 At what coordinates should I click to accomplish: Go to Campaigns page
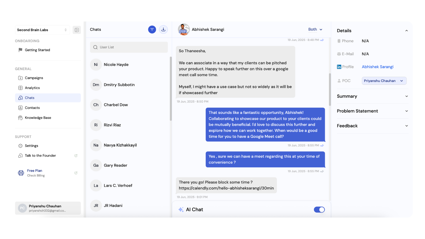48,78
